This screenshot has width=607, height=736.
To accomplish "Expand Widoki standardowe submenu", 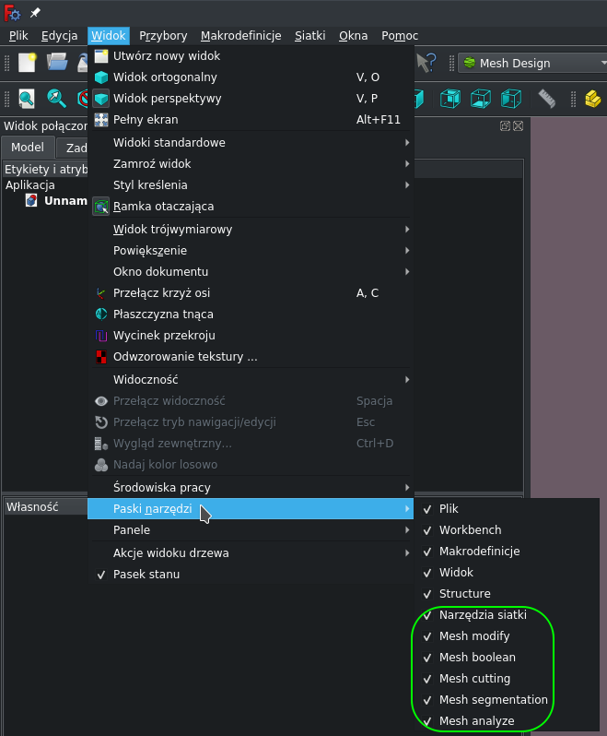I will coord(251,142).
